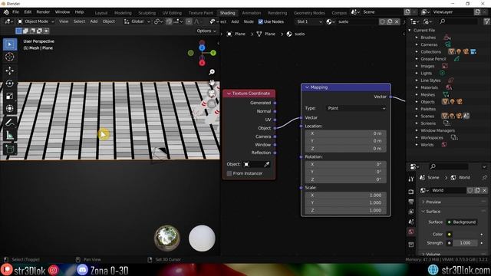Image resolution: width=491 pixels, height=276 pixels.
Task: Toggle fake user shield for suelo material
Action: point(382,21)
